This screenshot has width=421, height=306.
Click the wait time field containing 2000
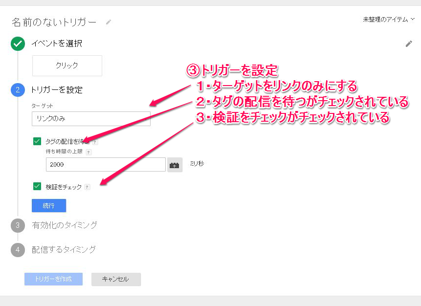(106, 165)
